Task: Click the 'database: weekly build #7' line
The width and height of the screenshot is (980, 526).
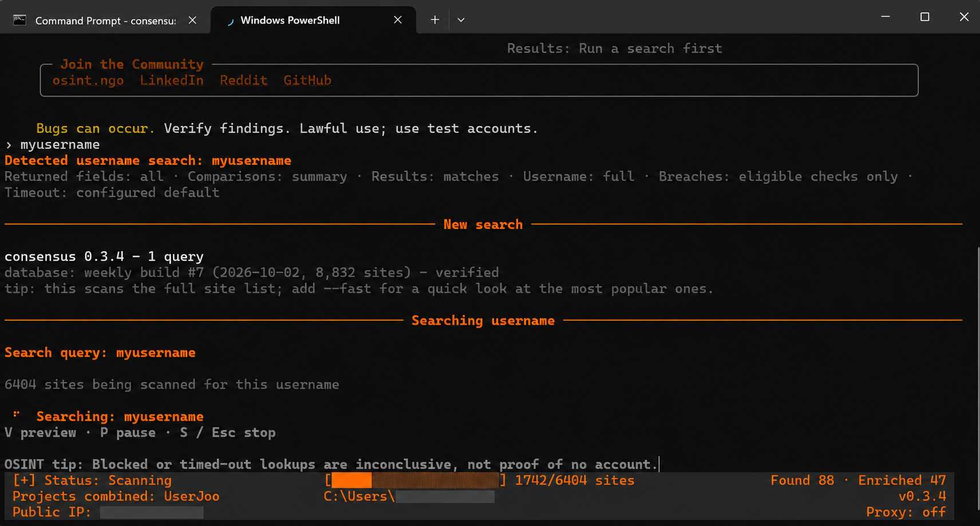Action: point(252,272)
